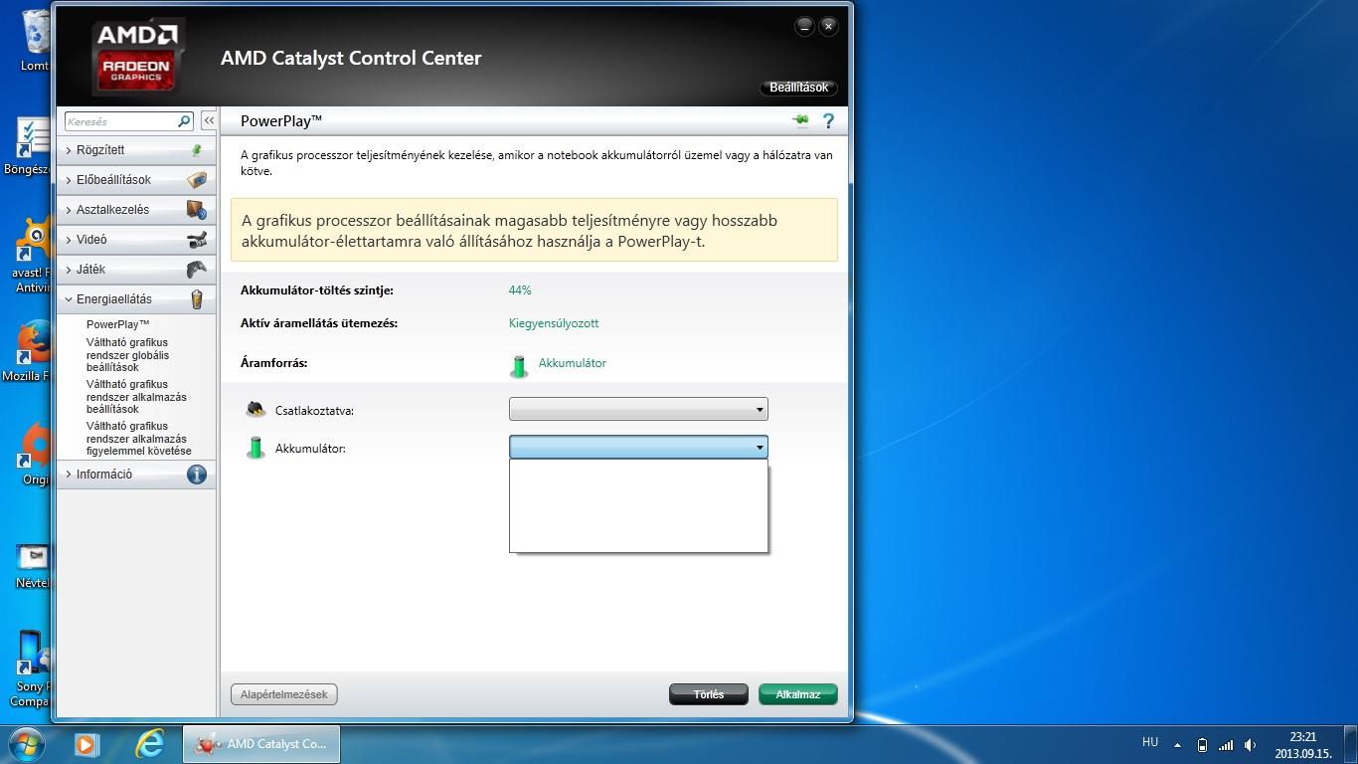Image resolution: width=1358 pixels, height=764 pixels.
Task: Collapse the Energiaellátás section
Action: (x=136, y=299)
